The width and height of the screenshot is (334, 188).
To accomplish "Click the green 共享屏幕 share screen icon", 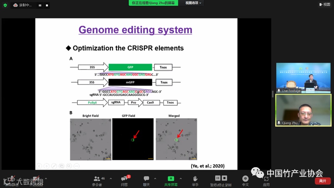I will point(171,179).
